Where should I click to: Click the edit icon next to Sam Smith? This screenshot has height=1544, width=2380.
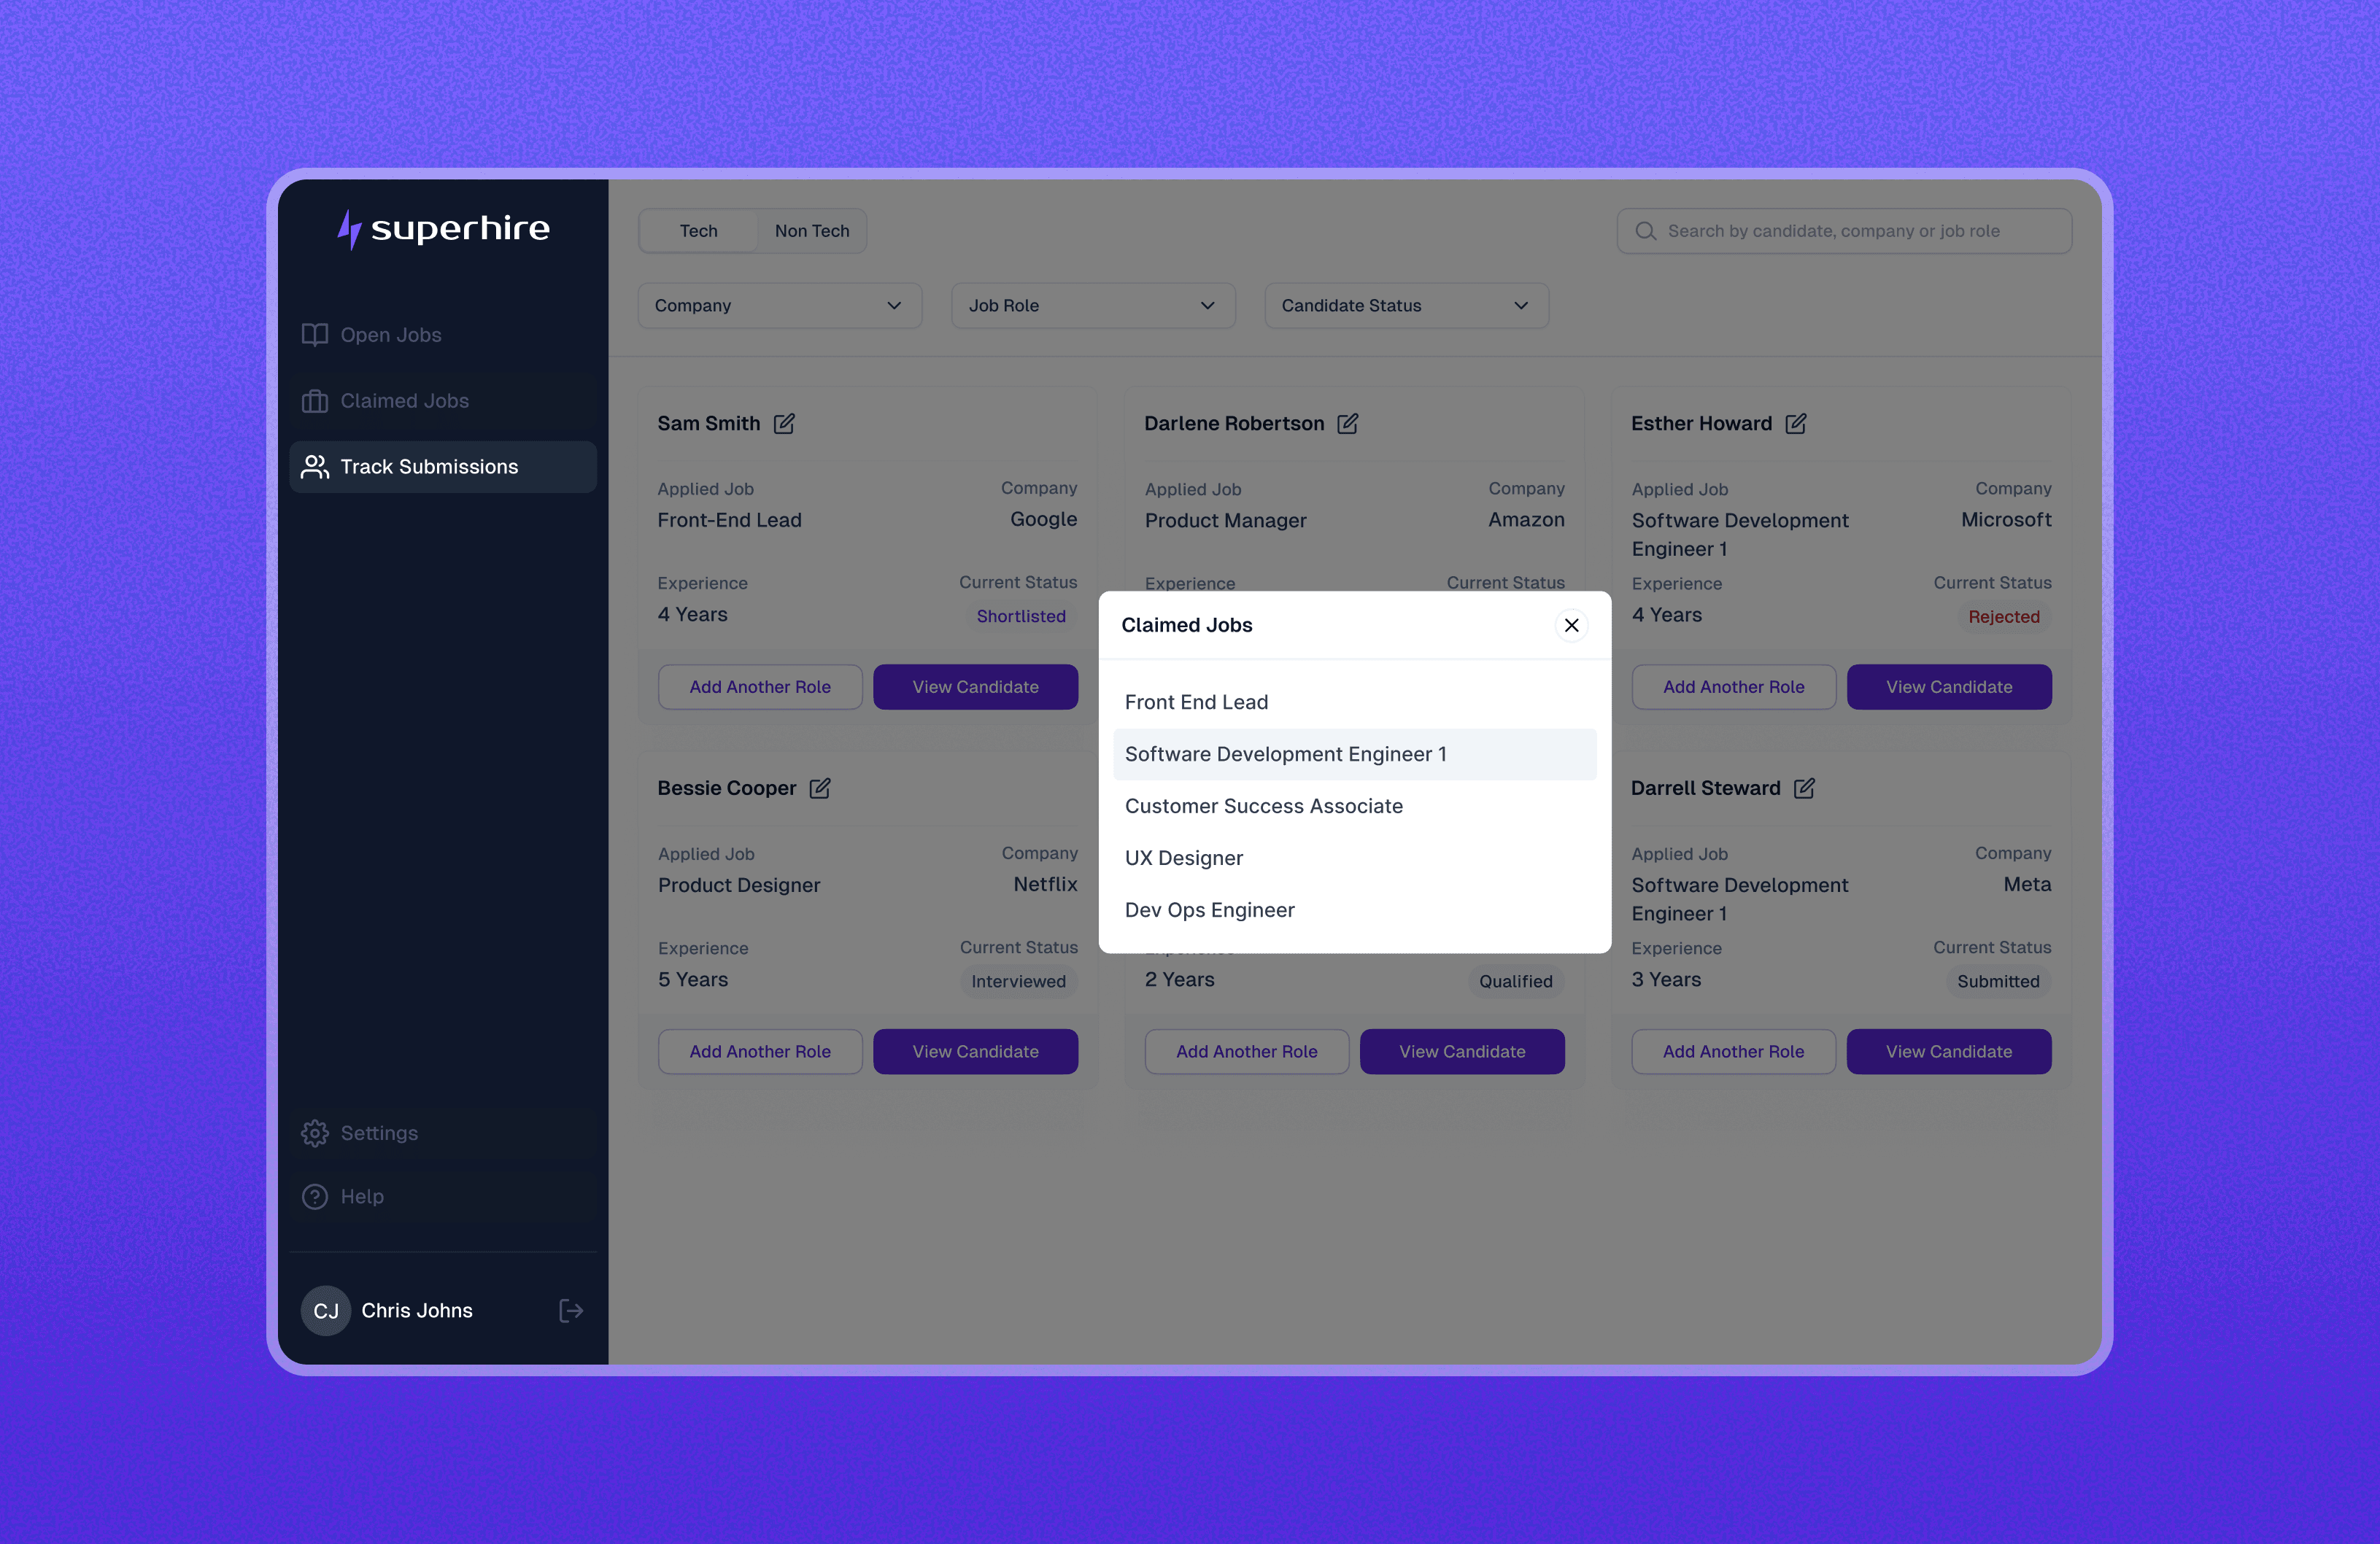pos(784,424)
